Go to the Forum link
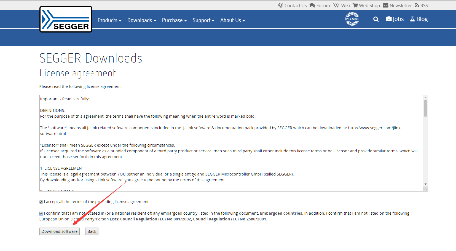 [323, 6]
